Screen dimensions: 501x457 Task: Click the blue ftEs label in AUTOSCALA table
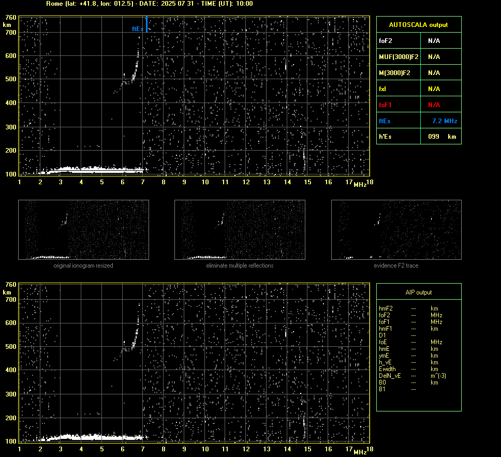(385, 121)
